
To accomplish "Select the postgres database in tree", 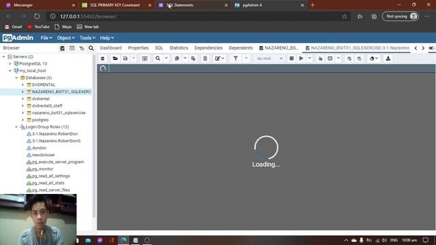I will coord(40,120).
